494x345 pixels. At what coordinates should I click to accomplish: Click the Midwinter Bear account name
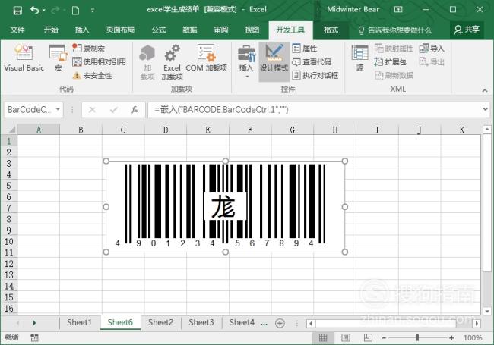click(353, 9)
